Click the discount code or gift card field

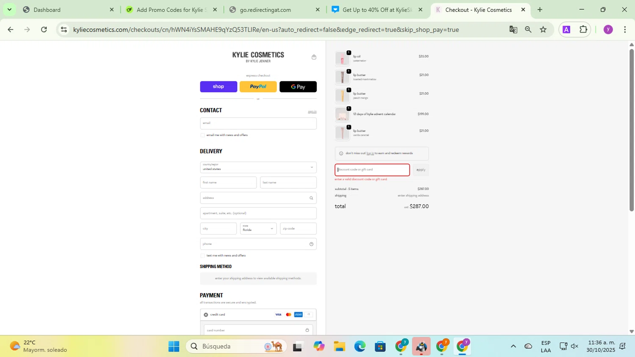coord(372,170)
